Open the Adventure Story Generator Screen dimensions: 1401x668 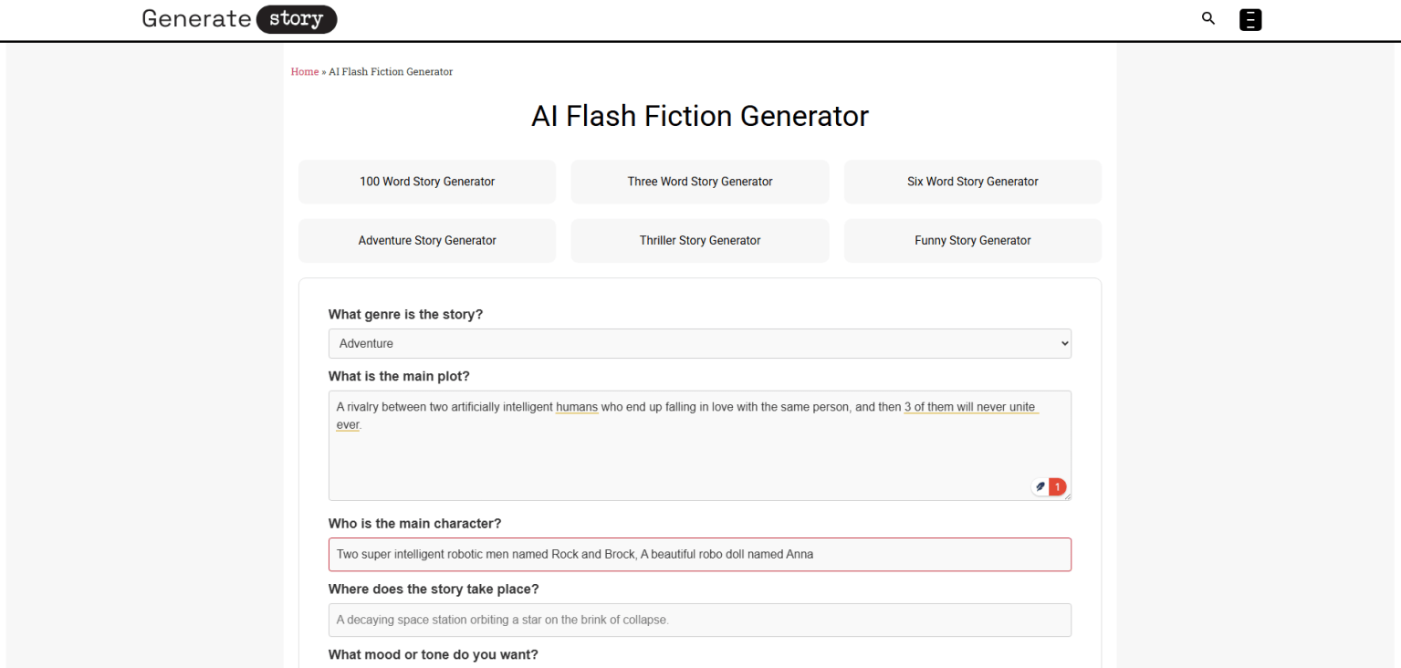[x=426, y=240]
